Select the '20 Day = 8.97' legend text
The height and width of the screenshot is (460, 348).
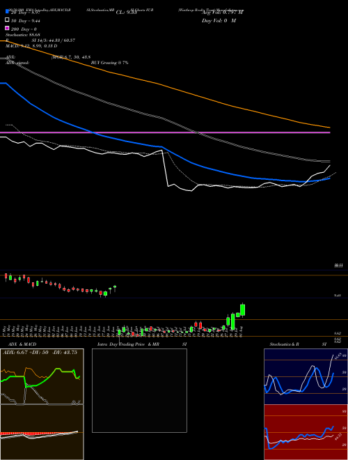25,13
